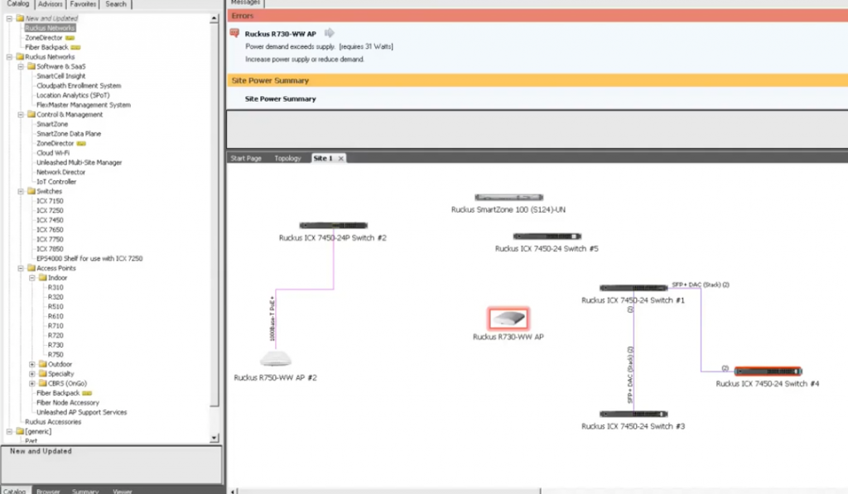This screenshot has width=848, height=494.
Task: Expand the Outdoor access points folder
Action: coord(32,364)
